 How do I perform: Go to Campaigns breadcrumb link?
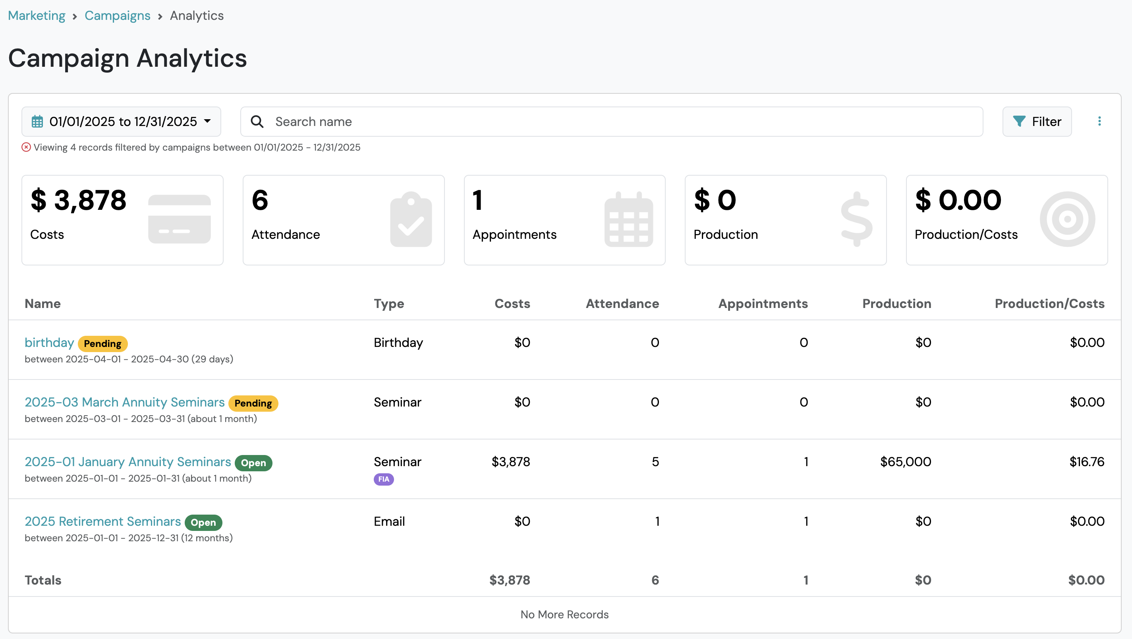117,16
